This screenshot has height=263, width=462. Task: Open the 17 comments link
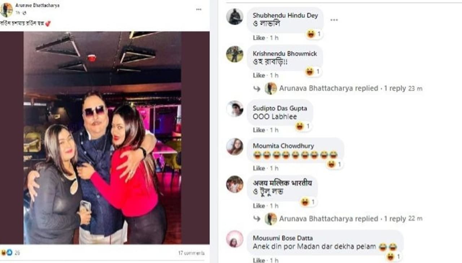[x=191, y=253]
